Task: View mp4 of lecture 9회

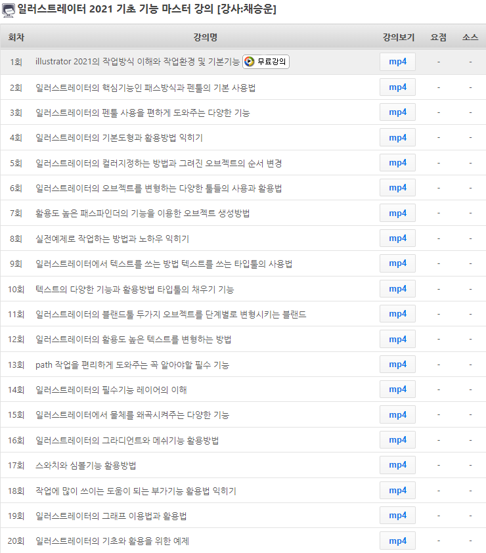Action: coord(397,263)
